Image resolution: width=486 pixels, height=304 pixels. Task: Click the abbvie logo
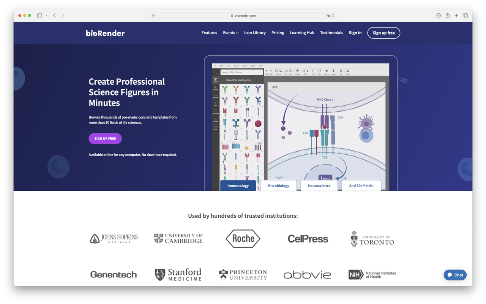coord(307,275)
